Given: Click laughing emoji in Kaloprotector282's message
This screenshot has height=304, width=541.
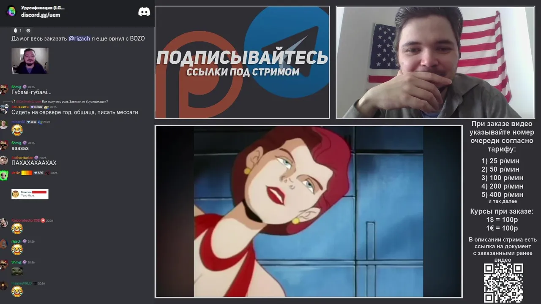Looking at the screenshot, I should click(17, 228).
